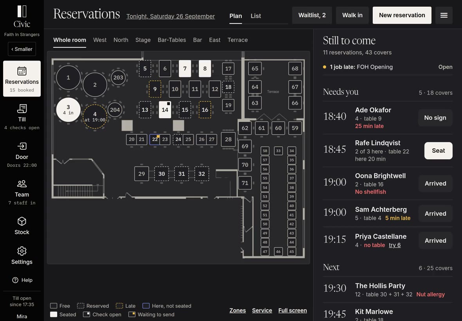Mark Sam Achterberg as Arrived
This screenshot has height=321, width=462.
click(x=435, y=213)
